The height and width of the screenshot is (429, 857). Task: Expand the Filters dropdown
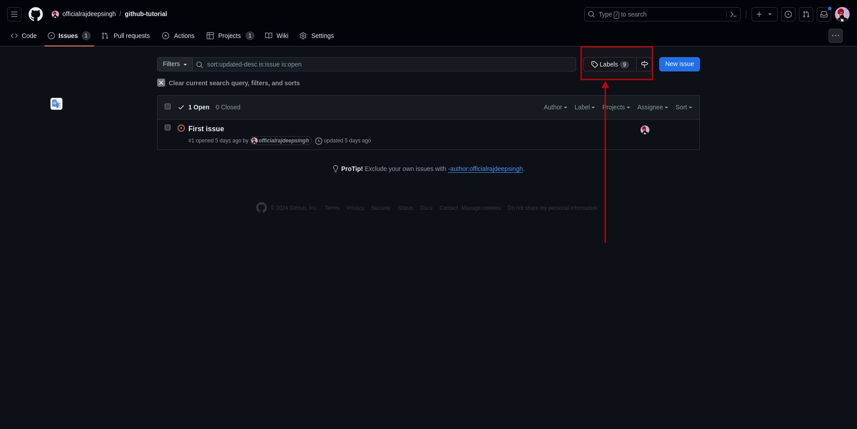(x=175, y=64)
